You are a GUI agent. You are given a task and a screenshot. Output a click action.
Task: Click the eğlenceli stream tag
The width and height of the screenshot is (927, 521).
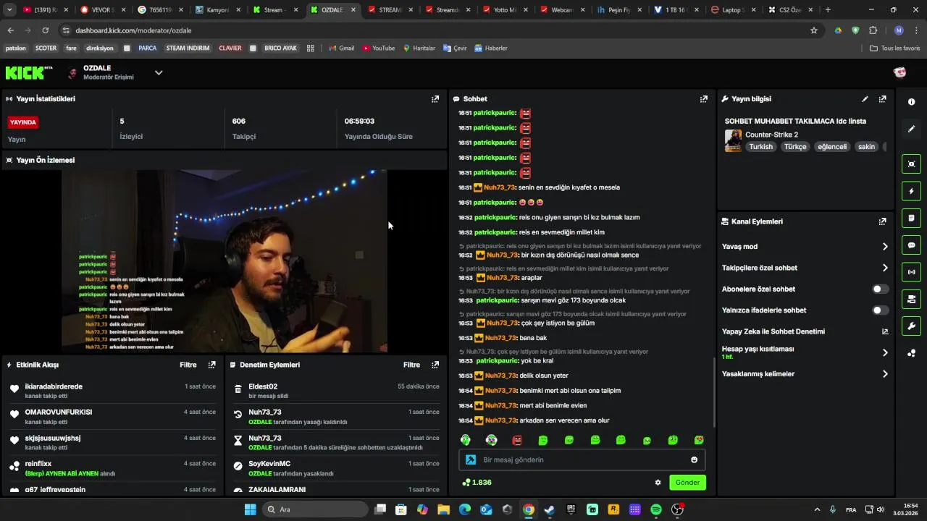[832, 147]
